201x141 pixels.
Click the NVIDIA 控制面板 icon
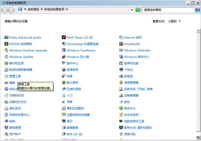coord(6,44)
